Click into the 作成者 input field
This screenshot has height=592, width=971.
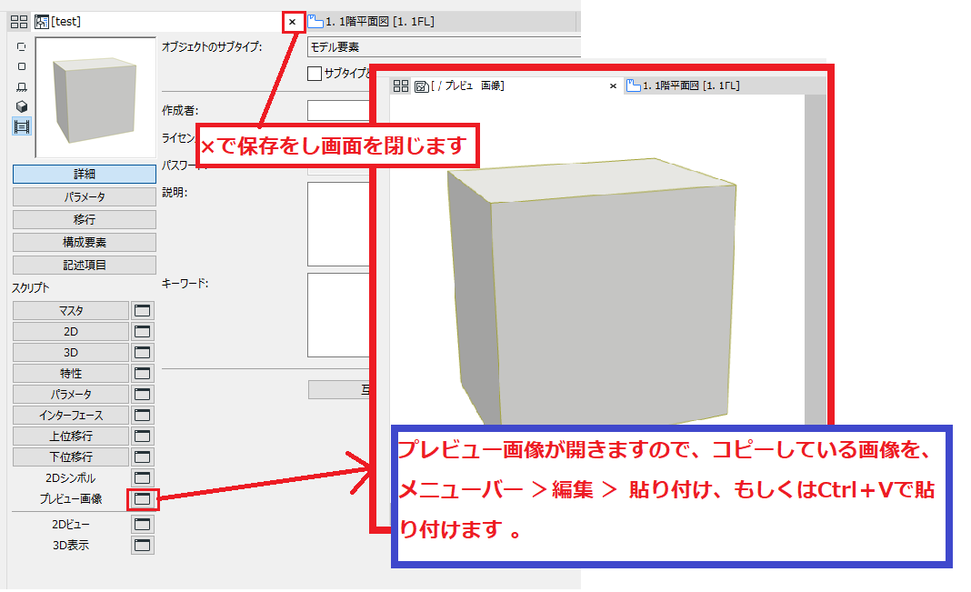pyautogui.click(x=339, y=111)
